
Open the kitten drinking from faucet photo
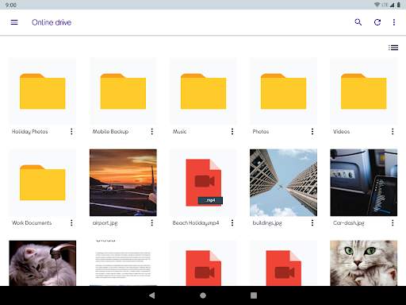[x=43, y=263]
